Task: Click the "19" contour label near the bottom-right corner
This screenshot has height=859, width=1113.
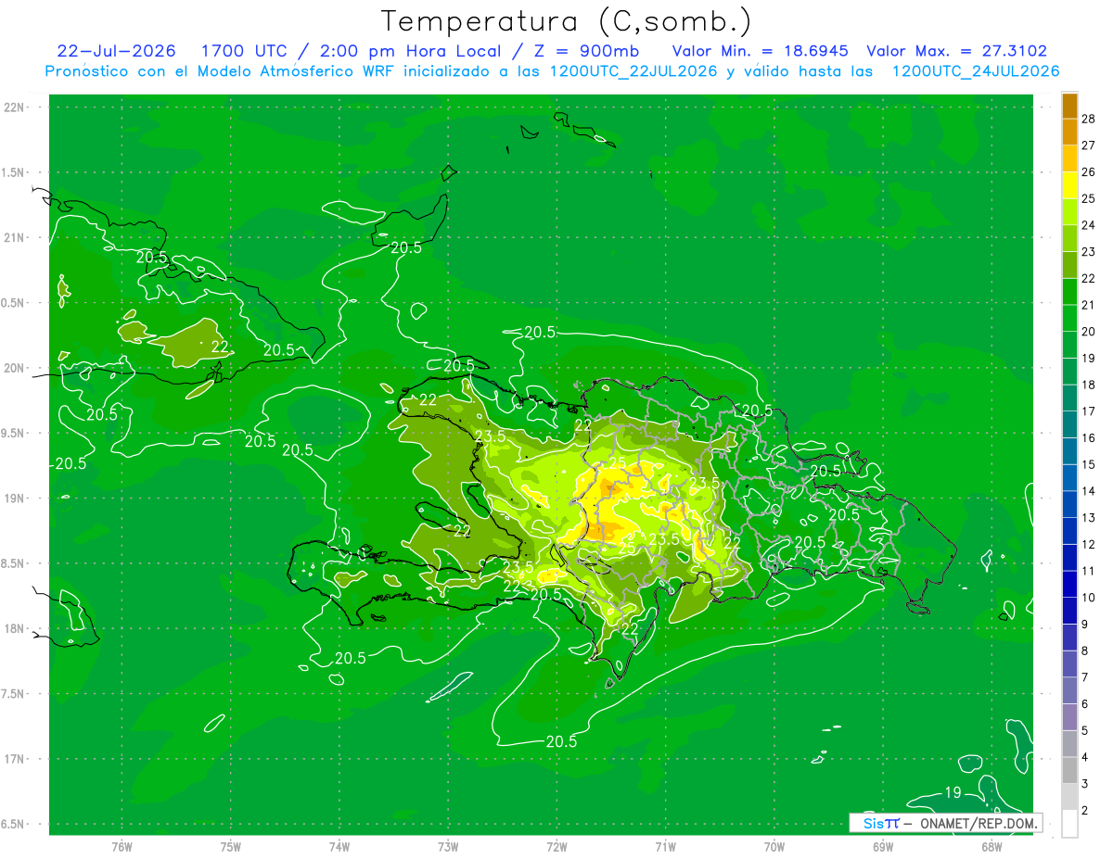Action: pos(953,792)
